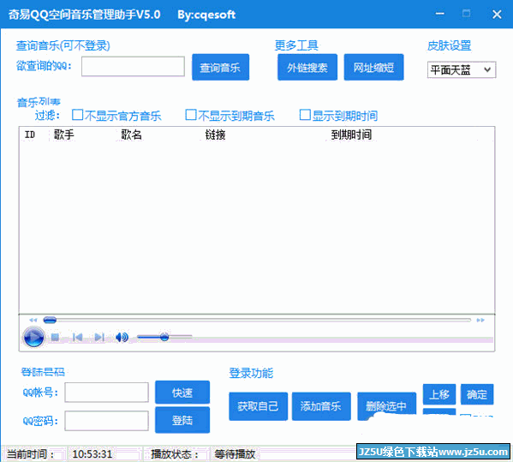Open the 平面天蓝 skin dropdown
The height and width of the screenshot is (462, 513).
point(462,69)
